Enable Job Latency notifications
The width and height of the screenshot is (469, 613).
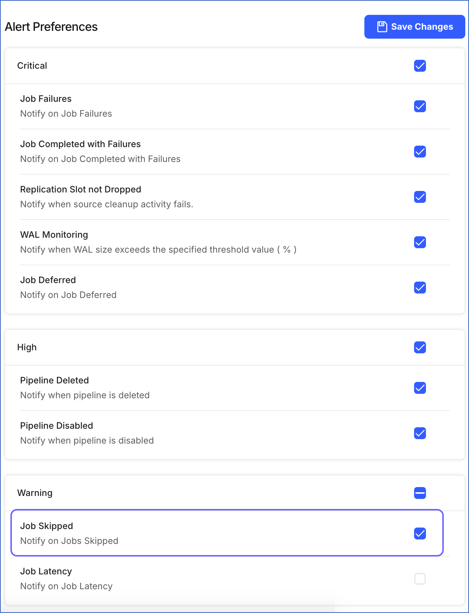[420, 578]
